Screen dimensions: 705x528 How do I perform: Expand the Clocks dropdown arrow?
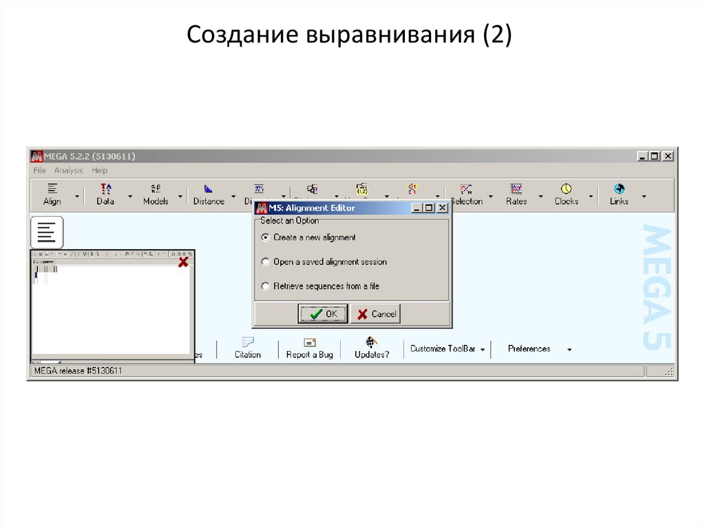tap(591, 197)
